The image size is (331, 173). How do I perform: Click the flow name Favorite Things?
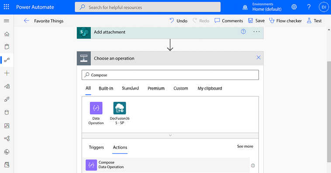click(x=49, y=21)
